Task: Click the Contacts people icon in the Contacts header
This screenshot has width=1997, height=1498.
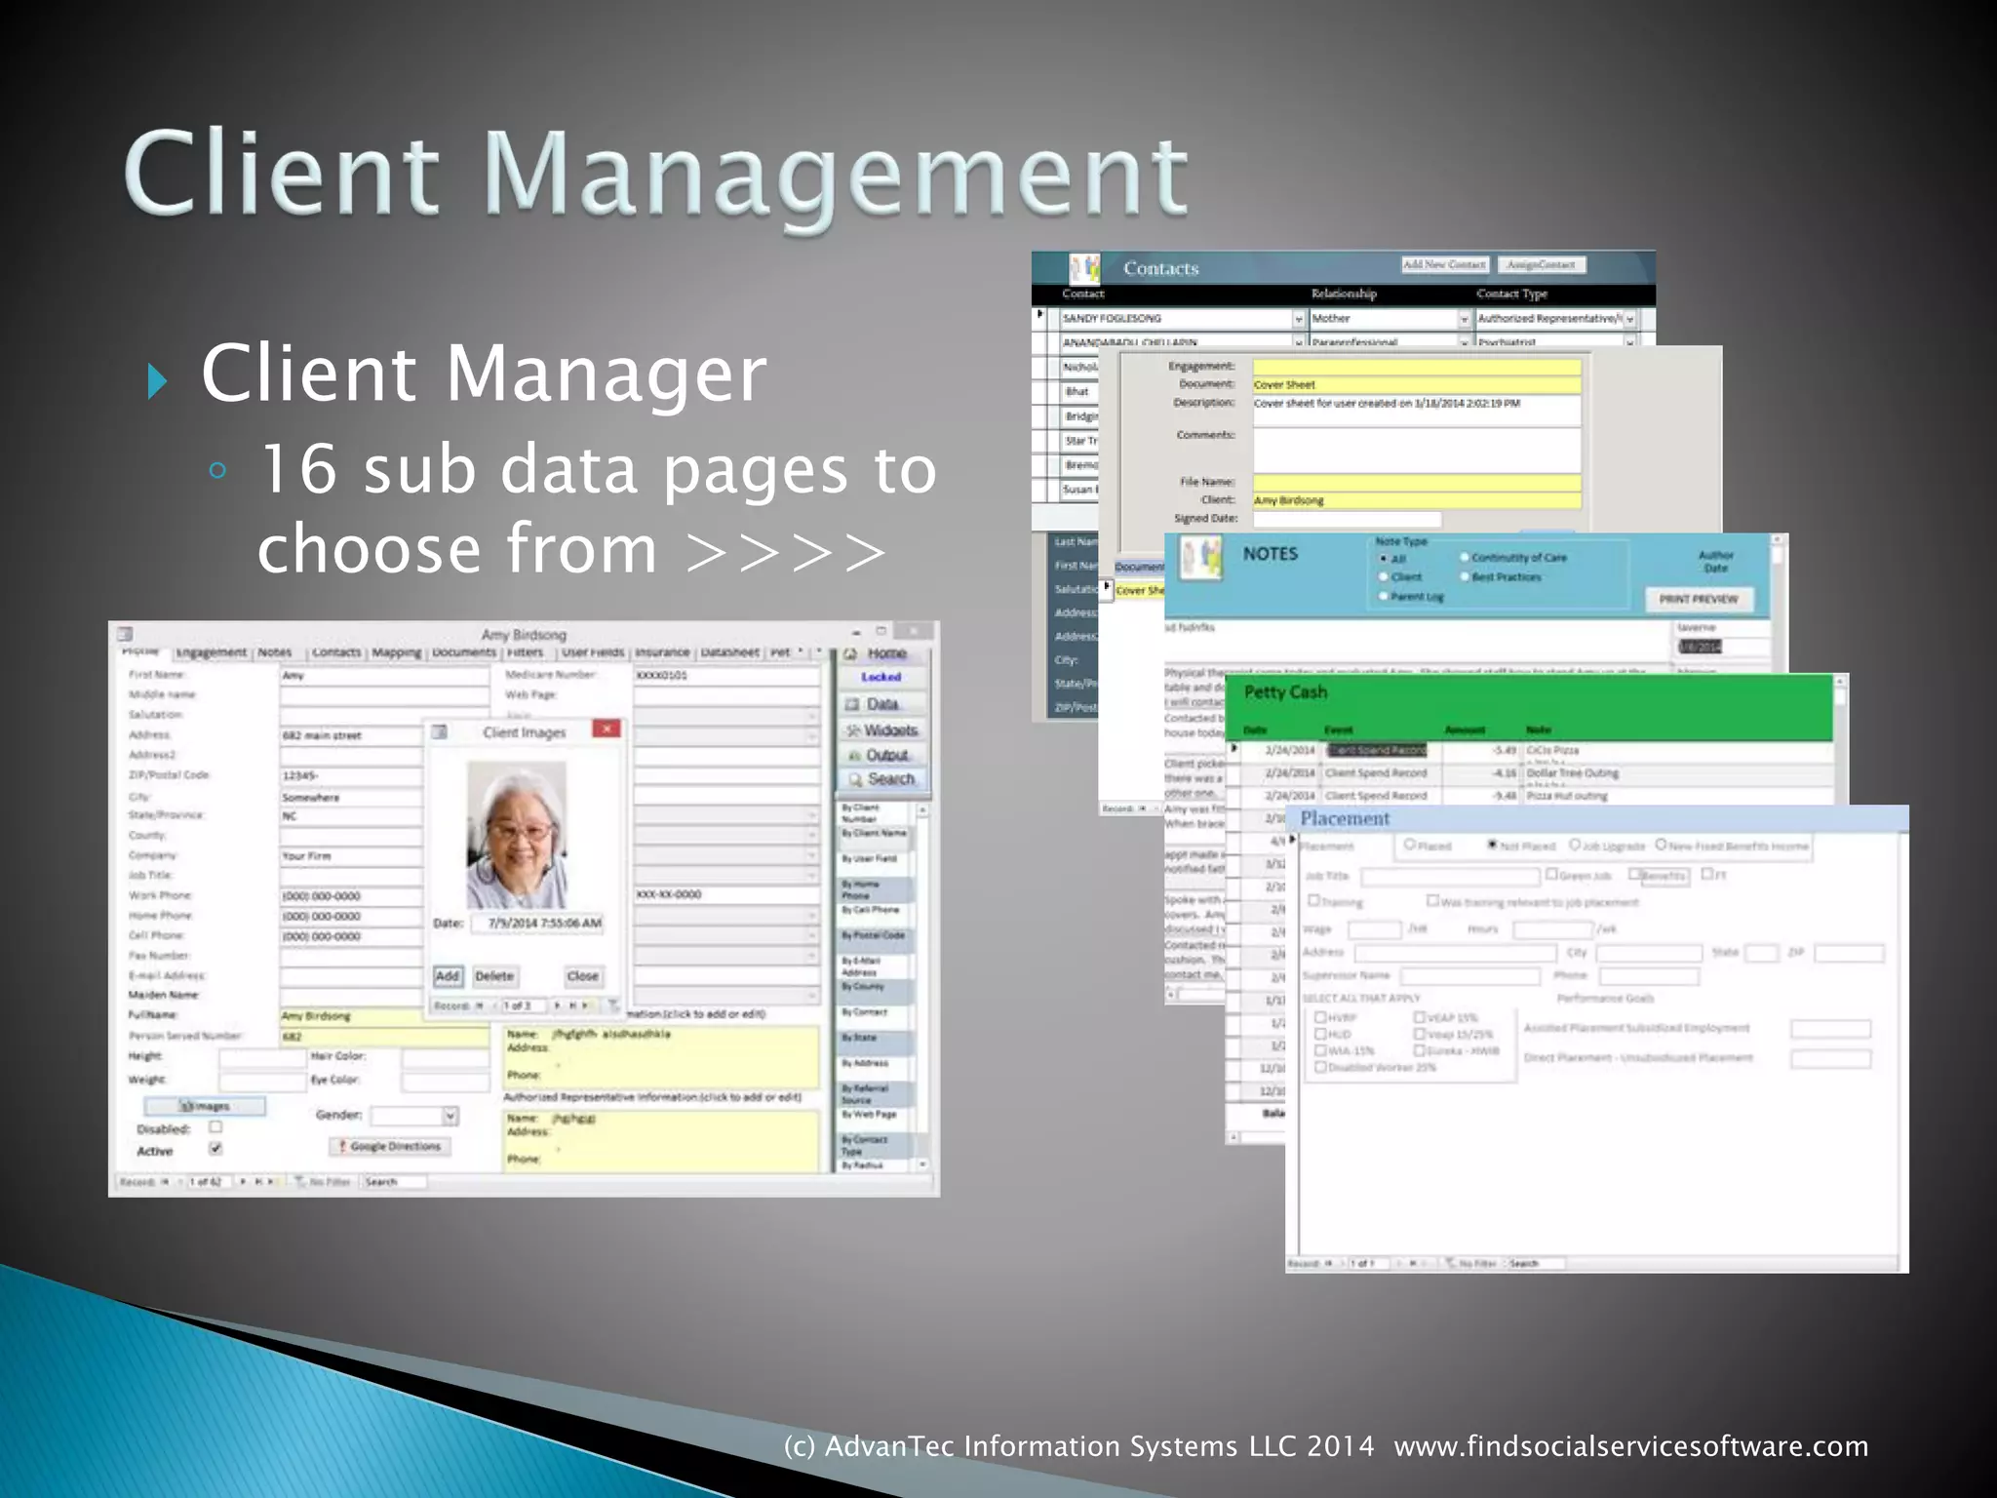Action: click(x=1084, y=267)
